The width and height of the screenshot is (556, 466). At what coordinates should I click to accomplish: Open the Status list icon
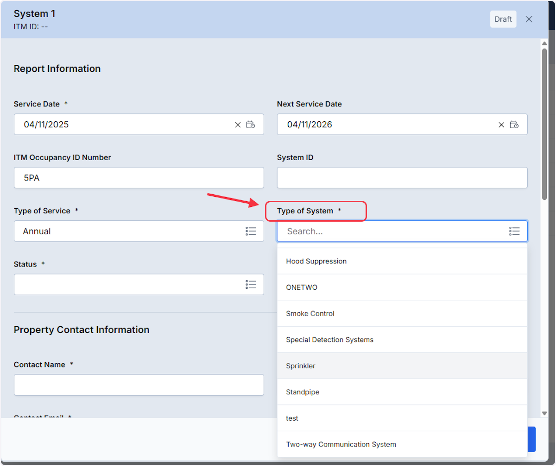(251, 284)
